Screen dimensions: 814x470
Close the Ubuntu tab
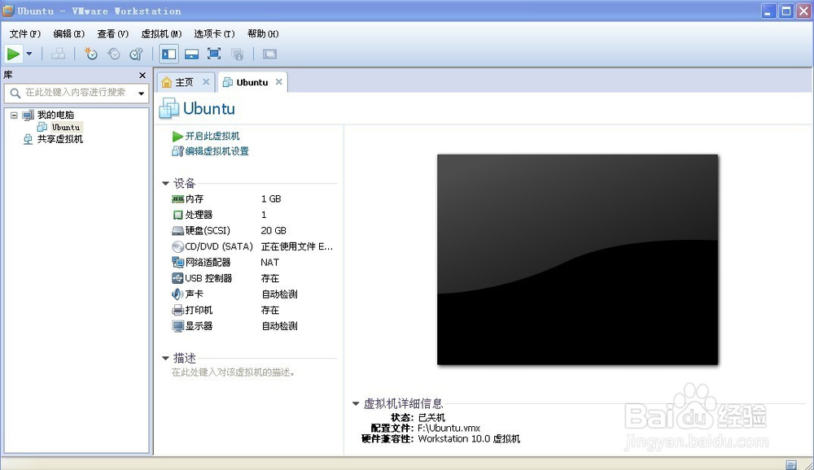278,82
